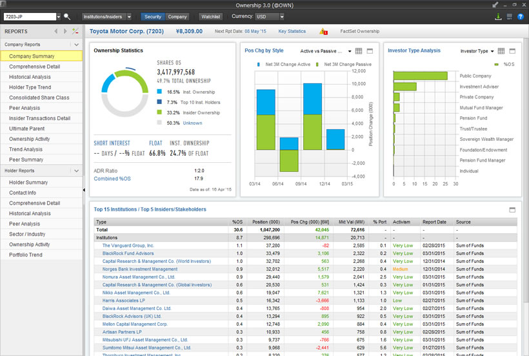The width and height of the screenshot is (529, 356).
Task: Open Ultimate Parent report
Action: tap(41, 129)
